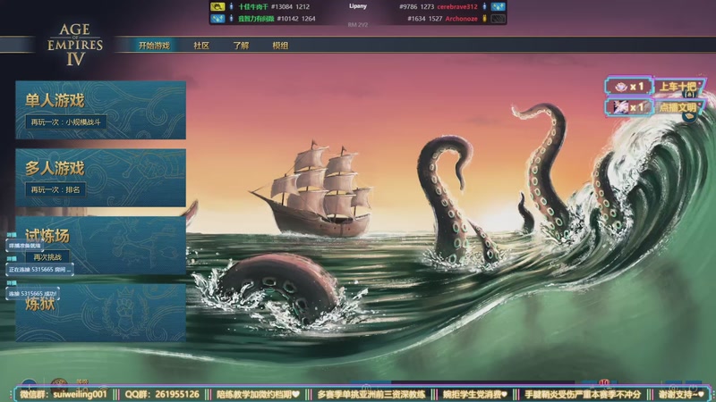Click 婉拒学生党消费 banner text
The image size is (716, 402).
point(475,394)
